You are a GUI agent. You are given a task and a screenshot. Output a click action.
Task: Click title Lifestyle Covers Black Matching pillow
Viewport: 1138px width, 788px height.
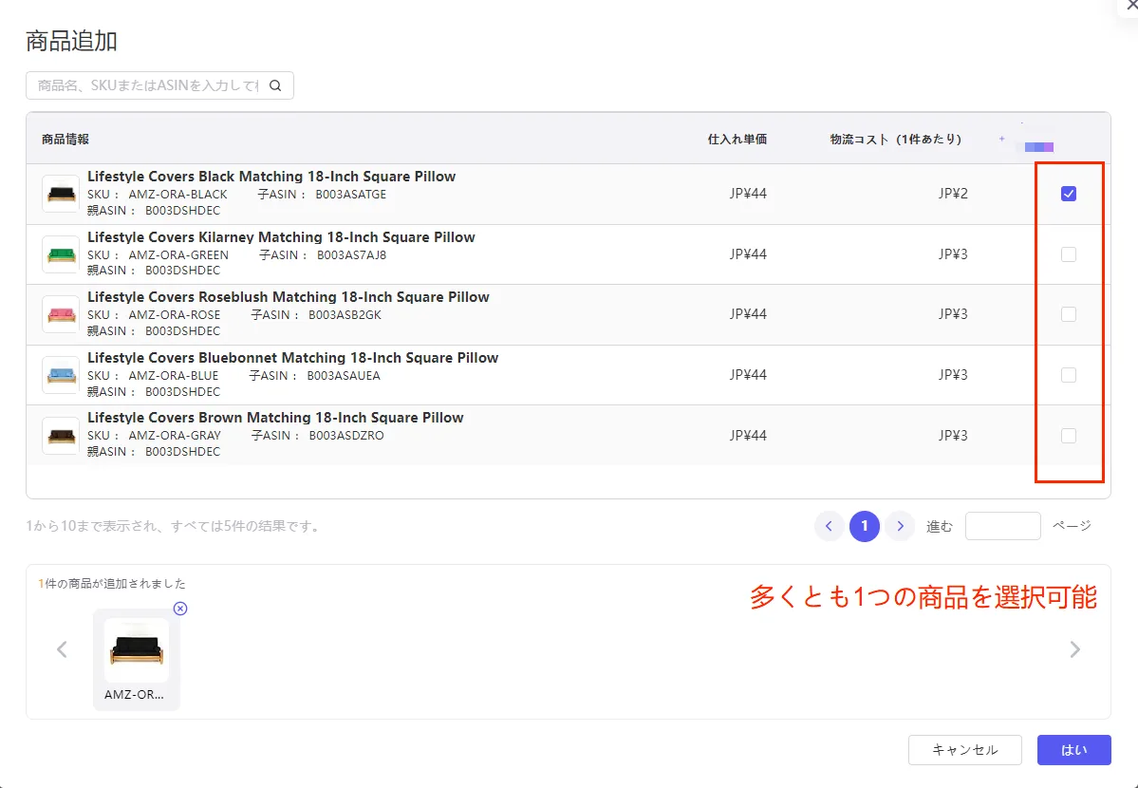(271, 177)
